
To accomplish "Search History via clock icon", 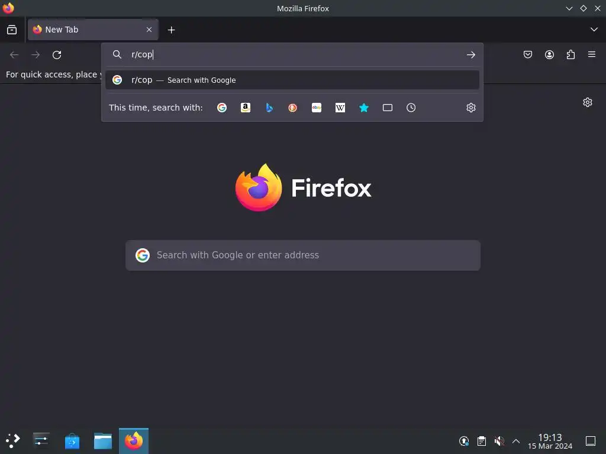I will pos(411,108).
